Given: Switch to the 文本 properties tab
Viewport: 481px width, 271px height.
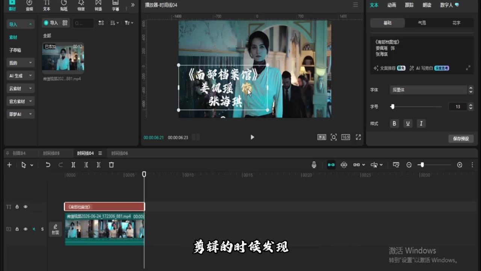Looking at the screenshot, I should point(374,5).
